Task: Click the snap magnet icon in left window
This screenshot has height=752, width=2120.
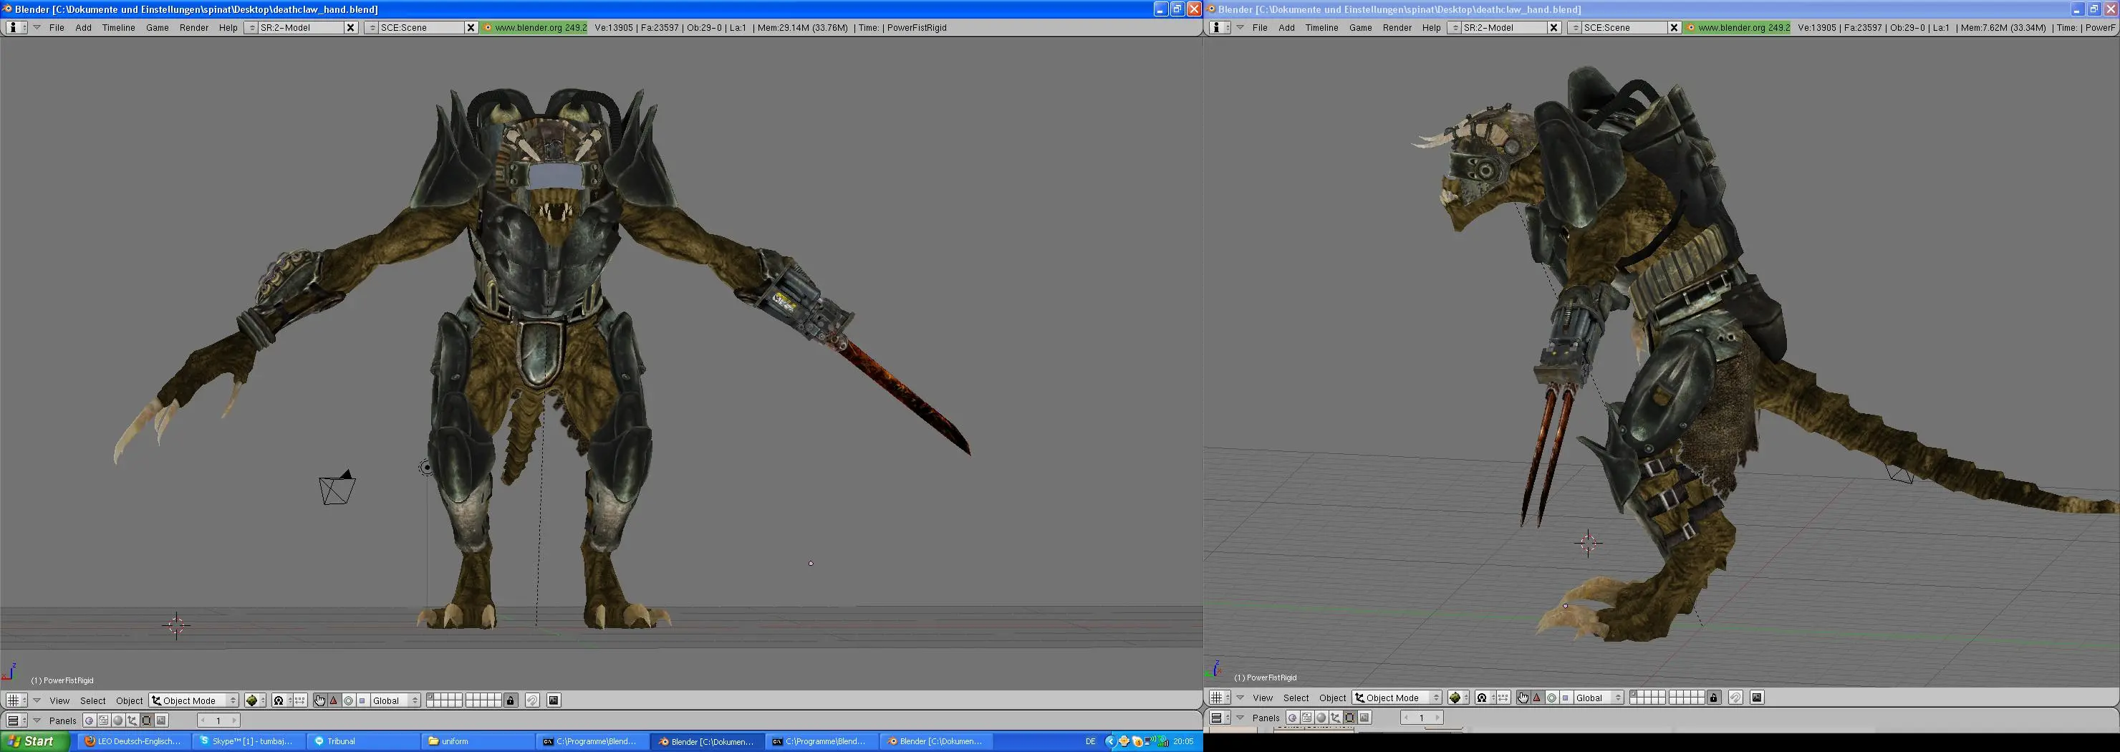Action: pyautogui.click(x=532, y=700)
